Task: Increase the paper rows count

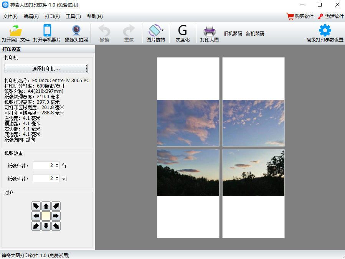Action: (x=57, y=164)
